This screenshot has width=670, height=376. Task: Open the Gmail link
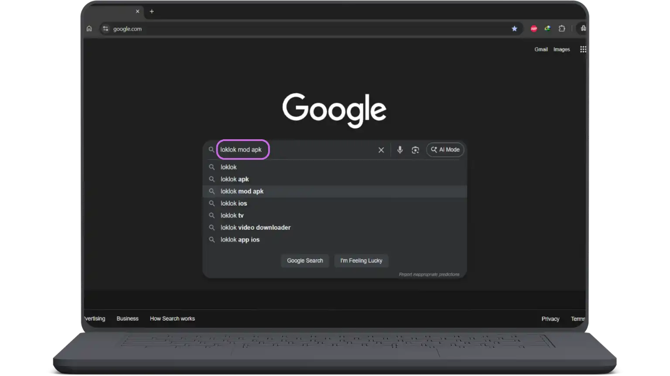click(x=541, y=50)
